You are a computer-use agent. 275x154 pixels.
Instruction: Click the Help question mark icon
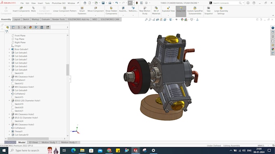pos(254,3)
